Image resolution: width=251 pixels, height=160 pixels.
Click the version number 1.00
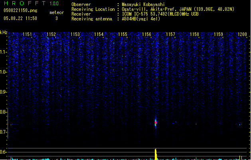click(54, 4)
